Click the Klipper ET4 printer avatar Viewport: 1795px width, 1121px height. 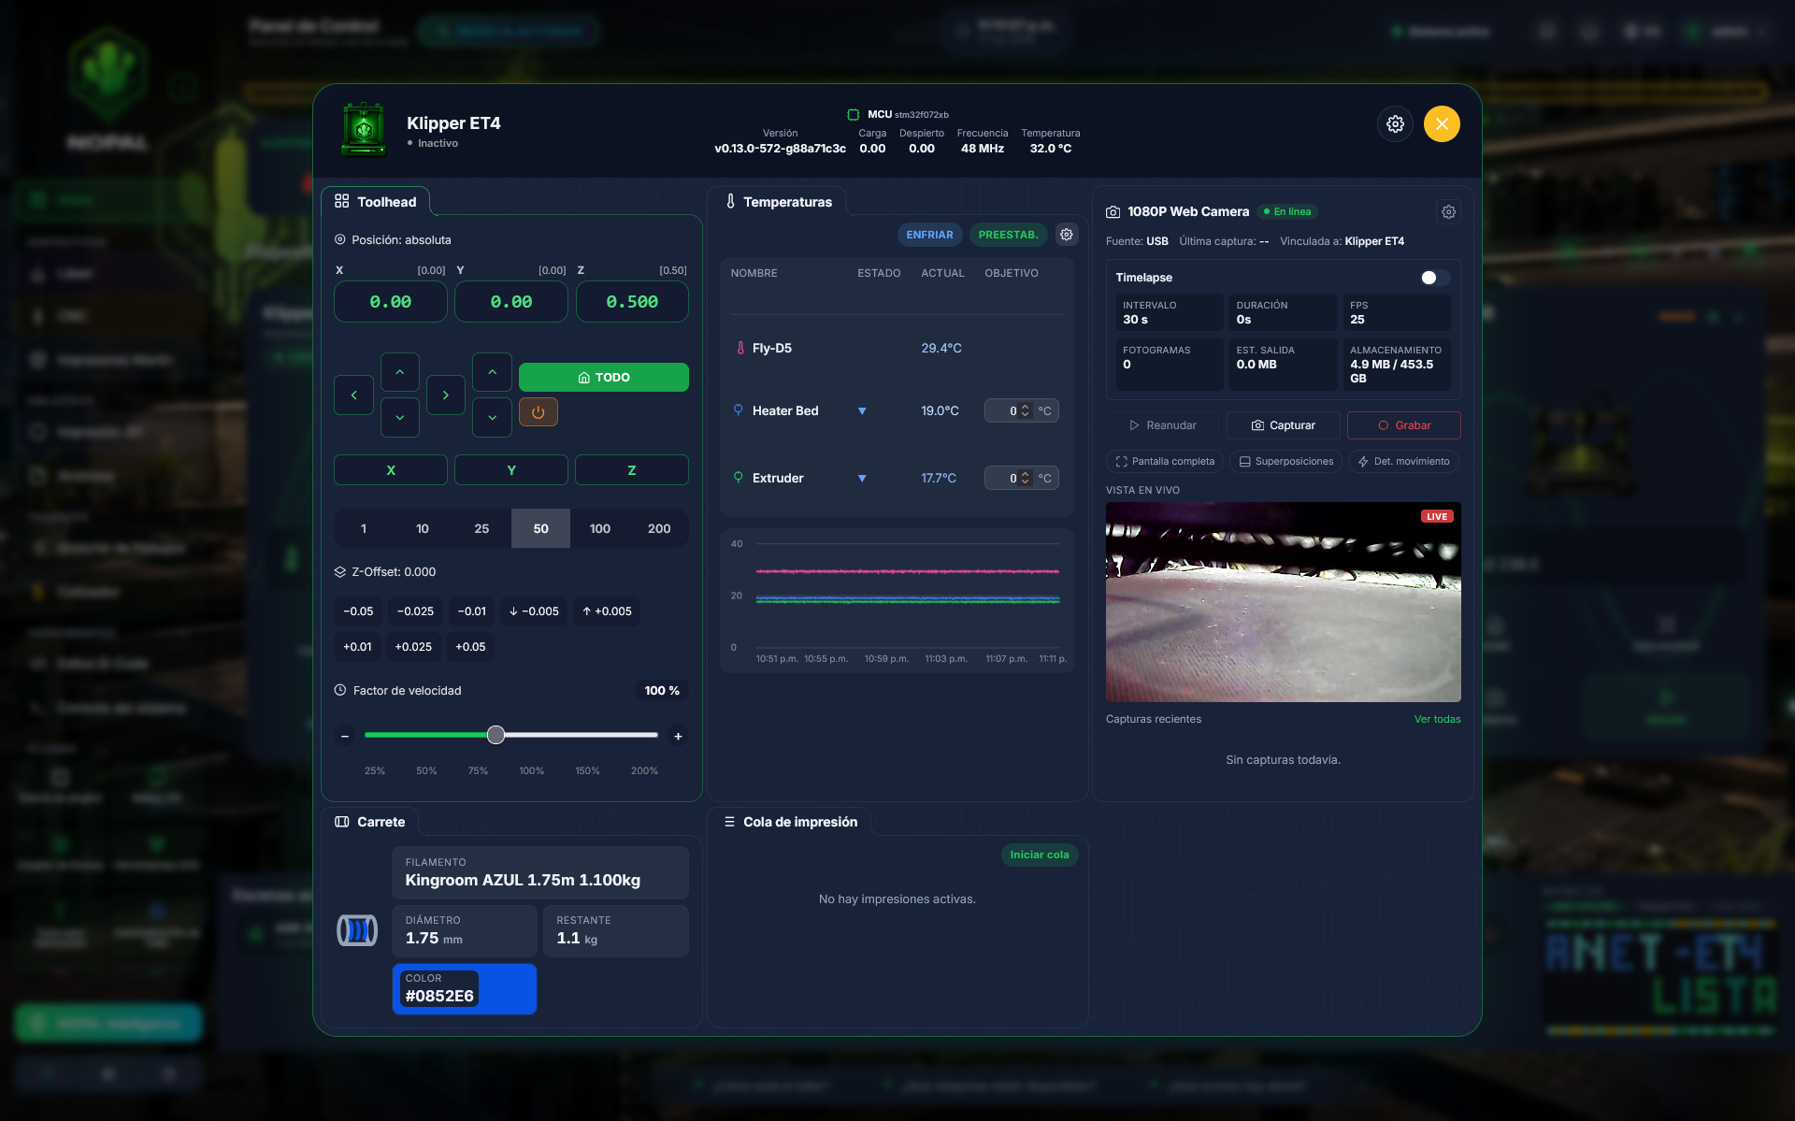(x=364, y=129)
